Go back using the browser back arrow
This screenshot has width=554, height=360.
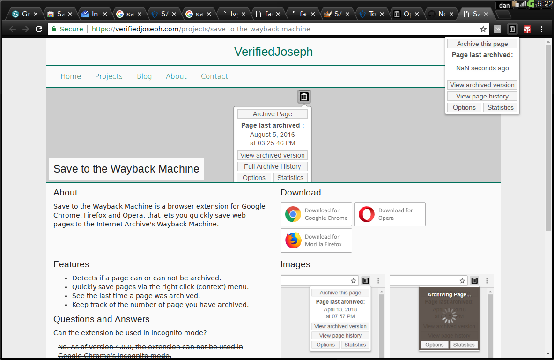pyautogui.click(x=13, y=29)
